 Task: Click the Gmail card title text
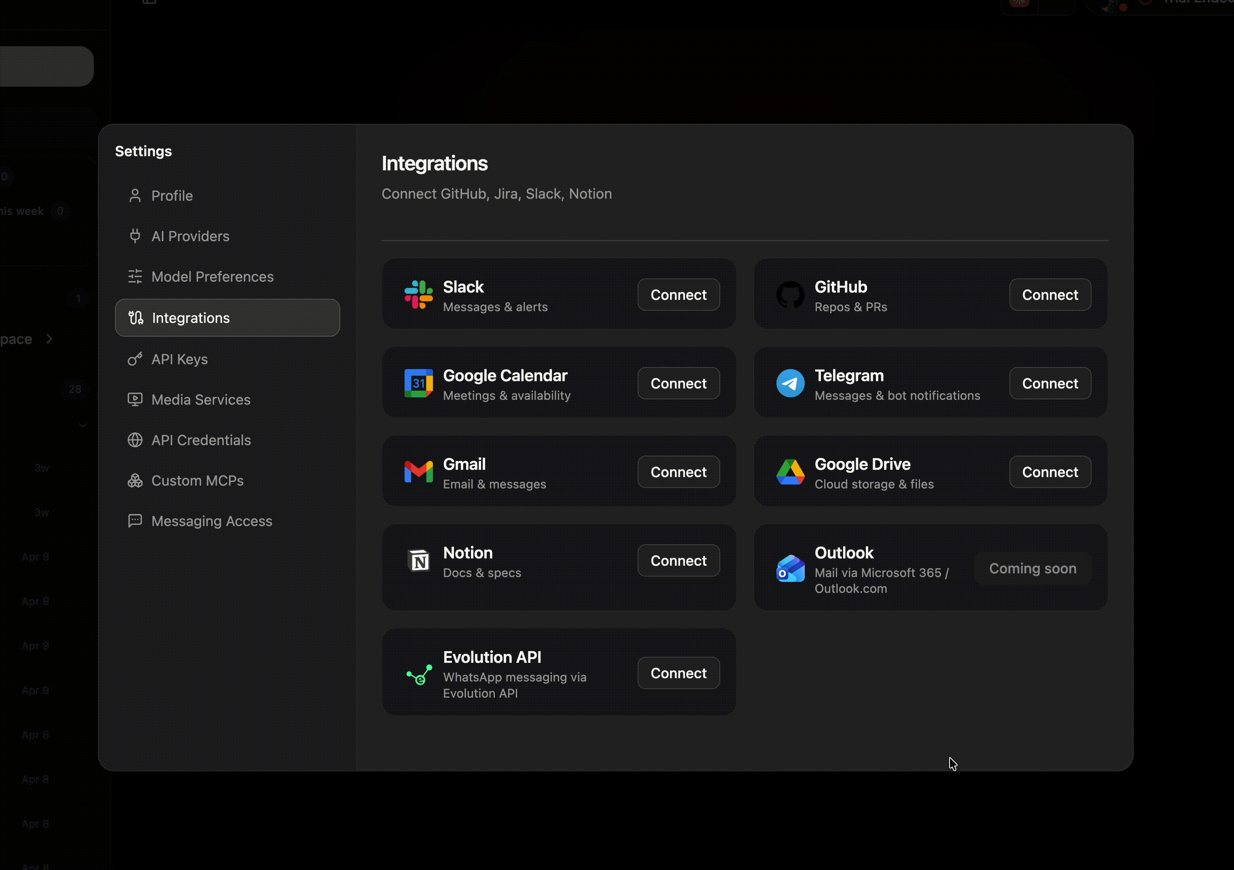click(464, 464)
